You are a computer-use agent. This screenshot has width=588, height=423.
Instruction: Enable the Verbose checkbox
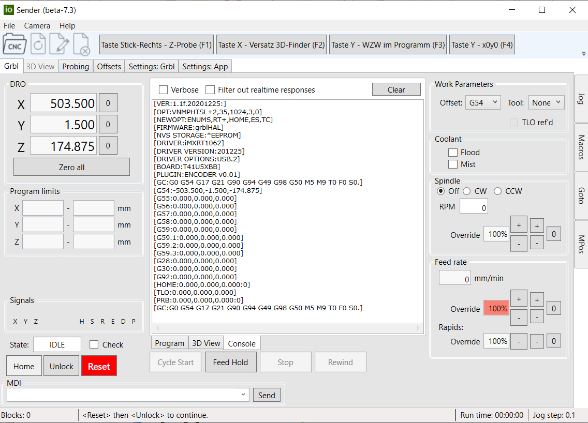[164, 90]
